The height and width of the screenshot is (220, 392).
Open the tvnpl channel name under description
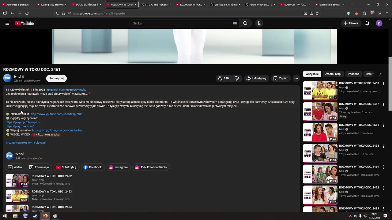coord(20,154)
